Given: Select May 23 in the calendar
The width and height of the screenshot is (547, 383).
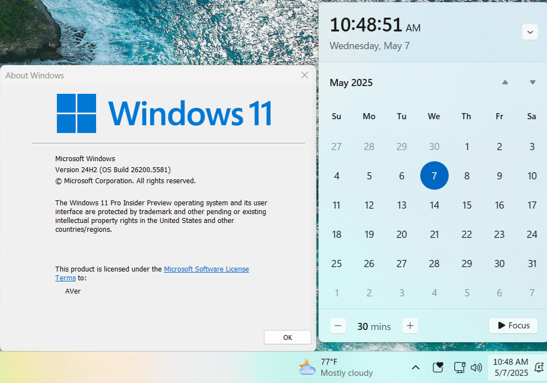Looking at the screenshot, I should 499,235.
